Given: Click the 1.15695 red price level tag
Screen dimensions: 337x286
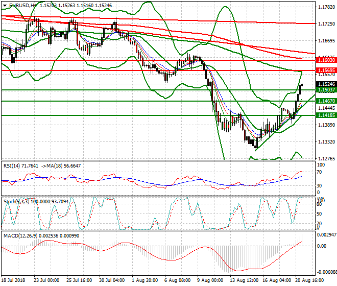Looking at the screenshot, I should pos(326,70).
